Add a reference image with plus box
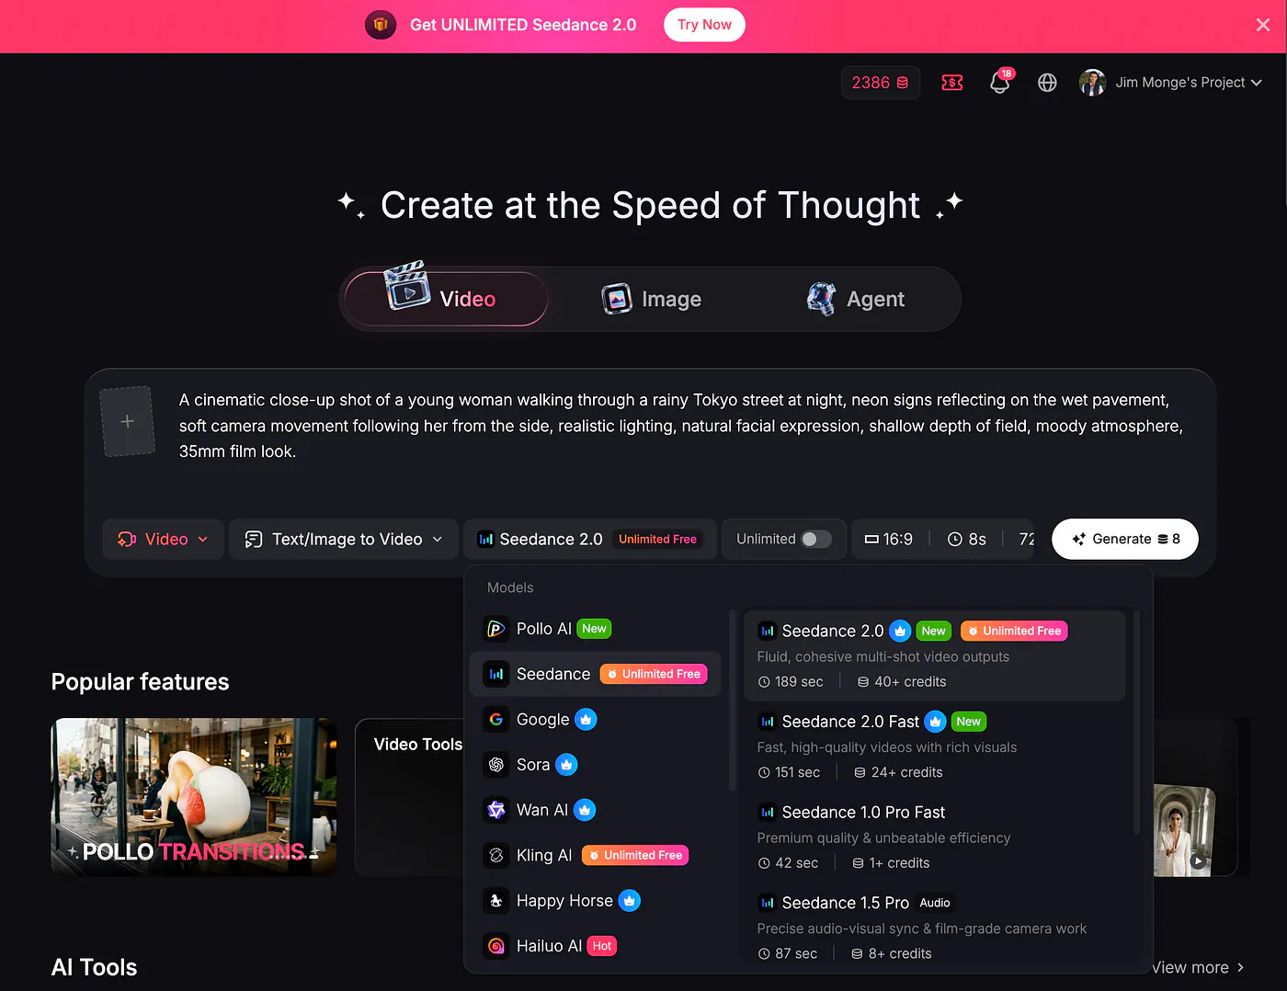Image resolution: width=1287 pixels, height=991 pixels. coord(127,421)
